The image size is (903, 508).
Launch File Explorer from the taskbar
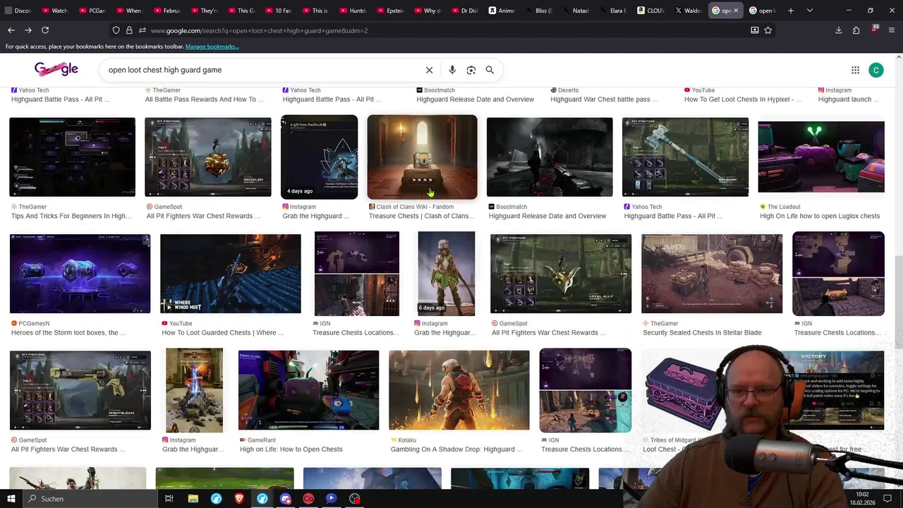[x=193, y=499]
